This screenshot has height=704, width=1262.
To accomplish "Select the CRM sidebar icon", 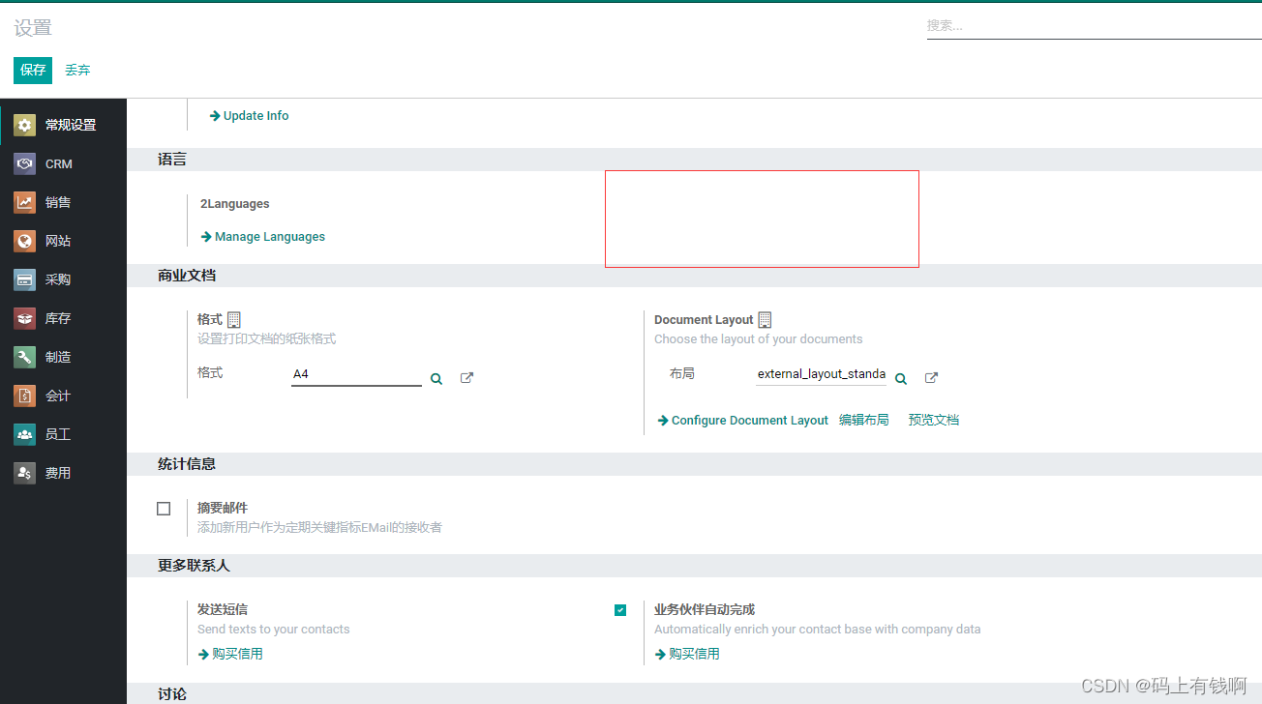I will [x=23, y=162].
